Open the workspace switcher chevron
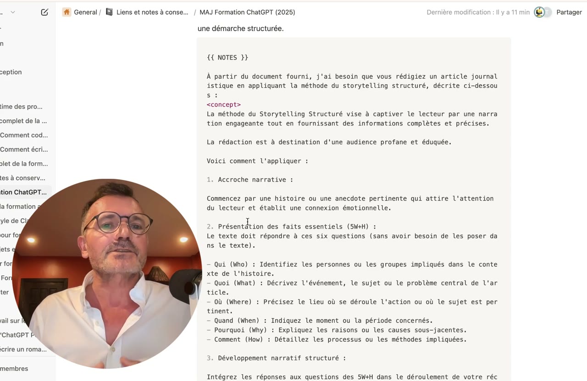The width and height of the screenshot is (587, 381). pos(13,12)
